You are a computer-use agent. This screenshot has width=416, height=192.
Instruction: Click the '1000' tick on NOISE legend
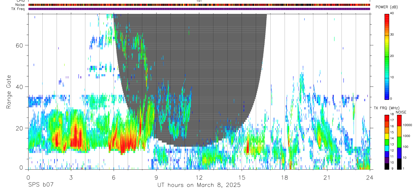coord(407,136)
